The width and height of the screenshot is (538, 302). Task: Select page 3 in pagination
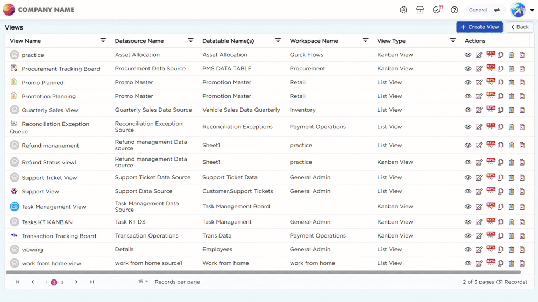click(62, 282)
